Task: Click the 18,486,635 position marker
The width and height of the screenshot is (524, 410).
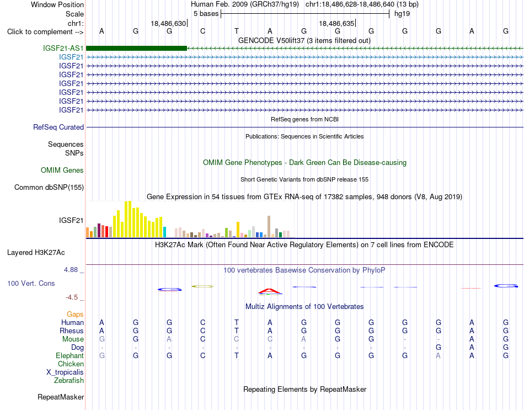Action: click(x=336, y=23)
